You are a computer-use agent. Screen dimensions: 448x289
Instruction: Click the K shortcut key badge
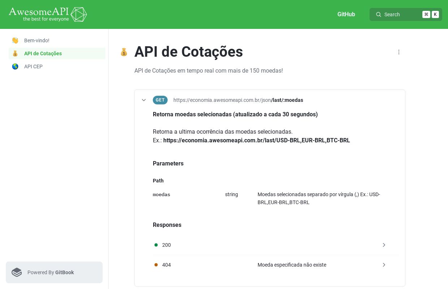pos(435,14)
